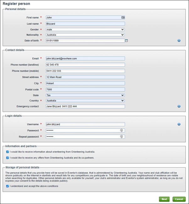The image size is (189, 204).
Task: Expand the Country dropdown in Contact details
Action: coord(85,101)
